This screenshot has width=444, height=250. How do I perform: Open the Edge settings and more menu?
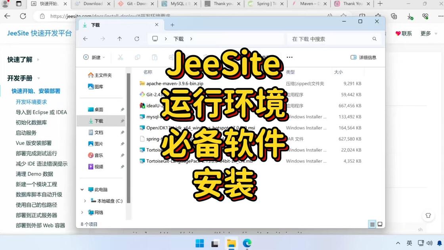(440, 16)
